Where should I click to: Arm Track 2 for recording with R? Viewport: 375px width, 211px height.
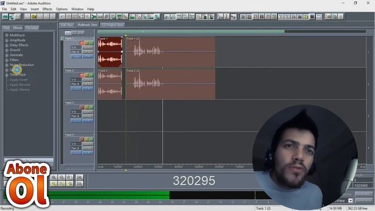[x=82, y=75]
